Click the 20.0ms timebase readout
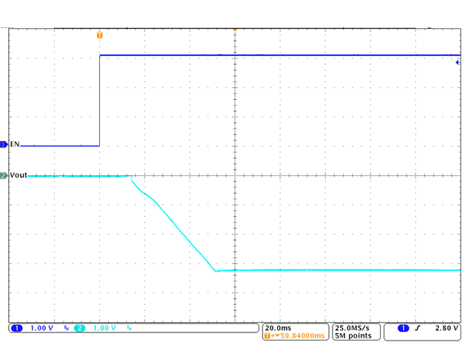Viewport: 462px width, 342px height. (x=279, y=327)
